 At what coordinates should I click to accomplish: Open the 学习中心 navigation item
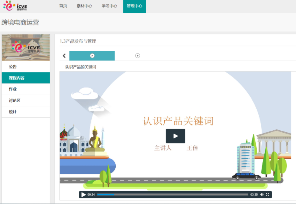(x=109, y=6)
